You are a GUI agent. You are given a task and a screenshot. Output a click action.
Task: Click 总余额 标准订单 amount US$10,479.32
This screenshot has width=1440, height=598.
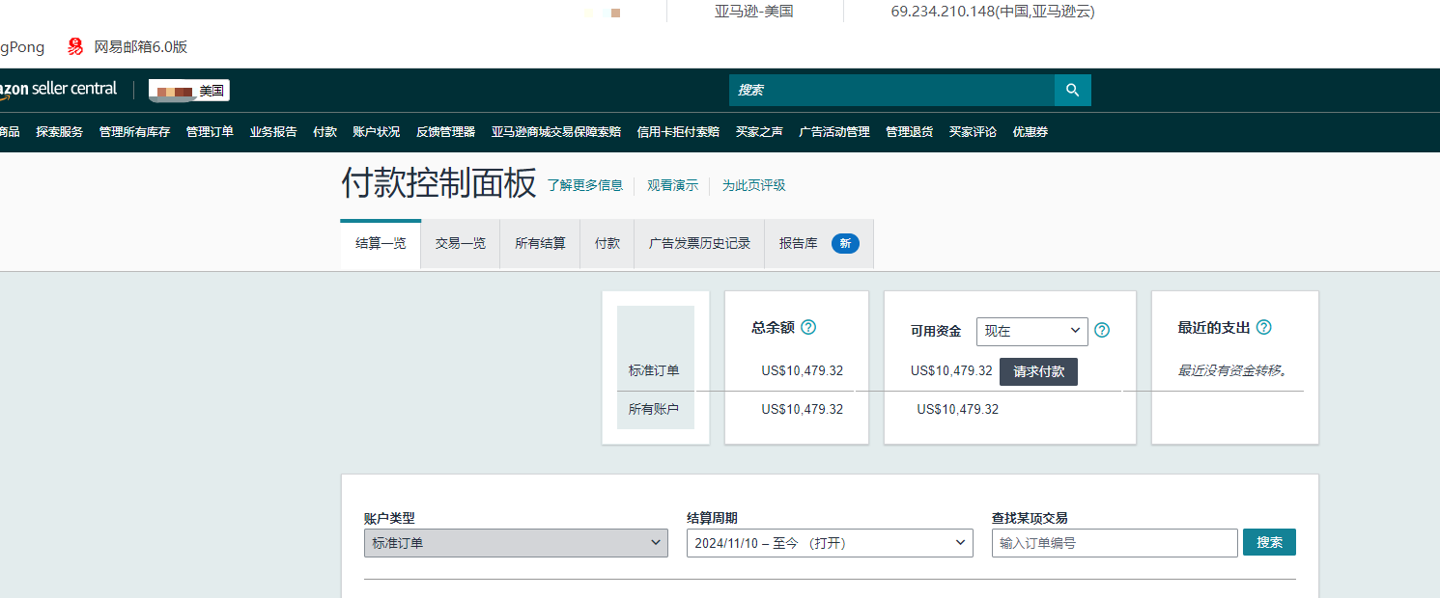point(802,370)
